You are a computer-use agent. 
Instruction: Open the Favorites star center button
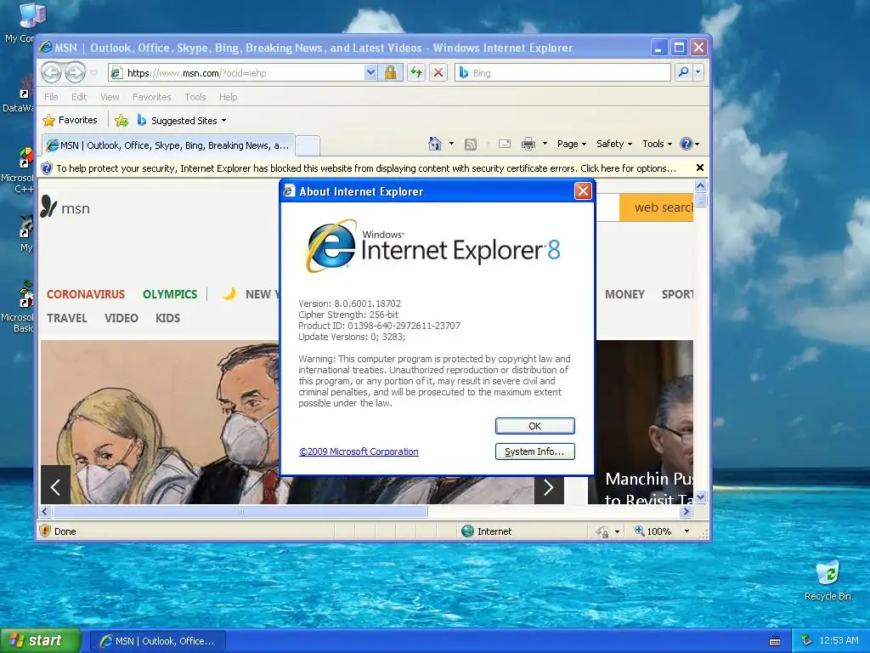click(70, 120)
